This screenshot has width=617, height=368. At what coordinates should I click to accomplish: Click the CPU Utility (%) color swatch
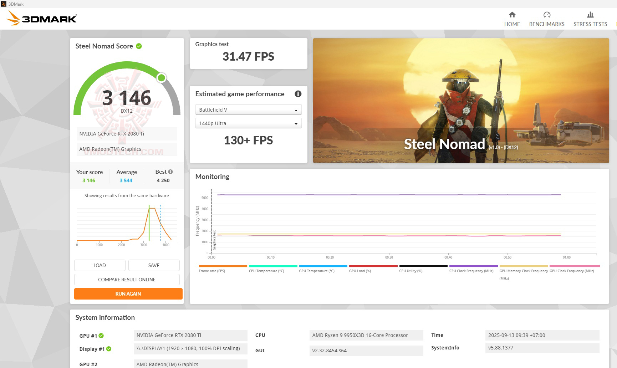pyautogui.click(x=423, y=266)
